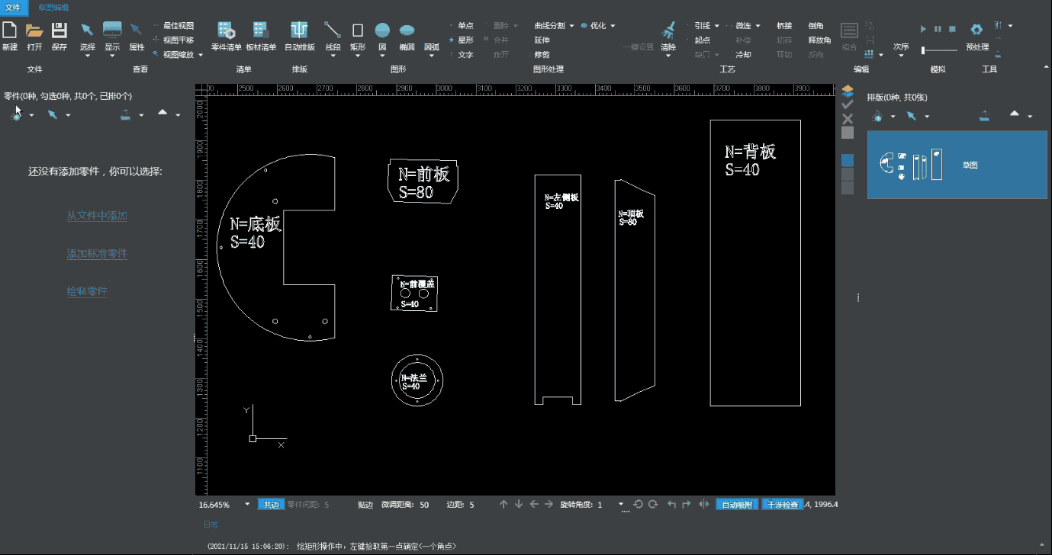Click the 打开 open folder icon
1052x555 pixels.
point(34,30)
